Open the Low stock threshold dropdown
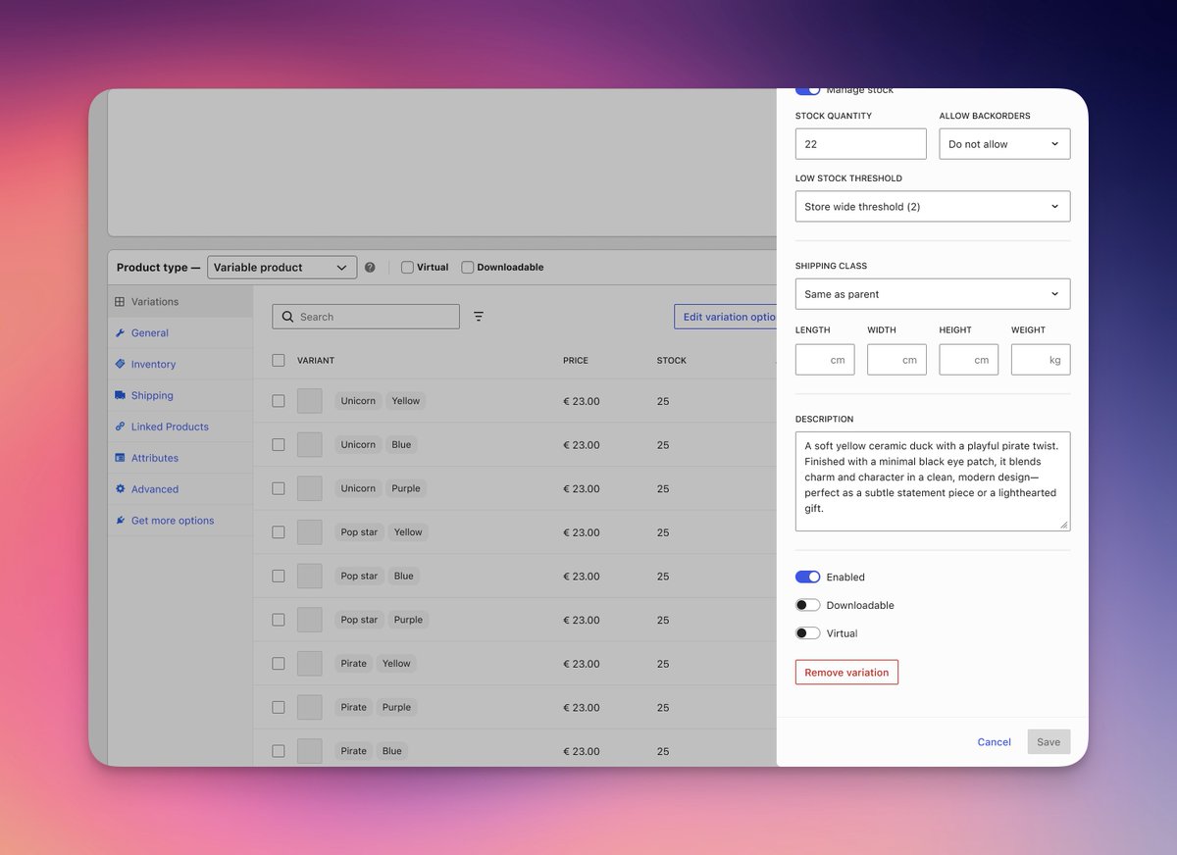 (933, 207)
